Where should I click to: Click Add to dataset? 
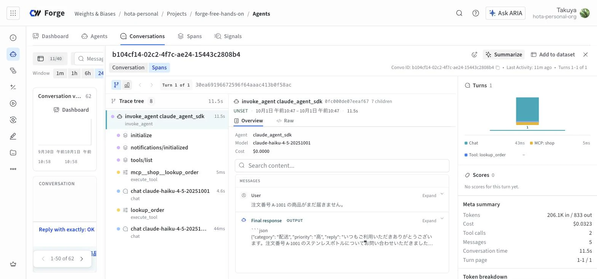point(553,55)
